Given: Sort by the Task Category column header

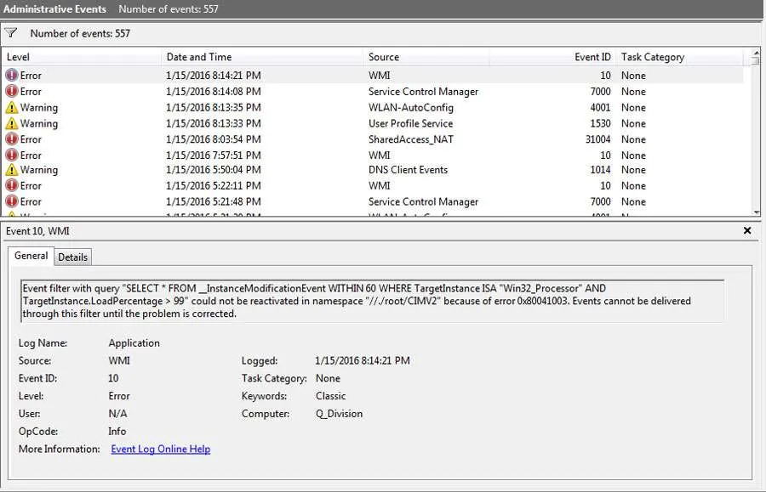Looking at the screenshot, I should [x=679, y=57].
